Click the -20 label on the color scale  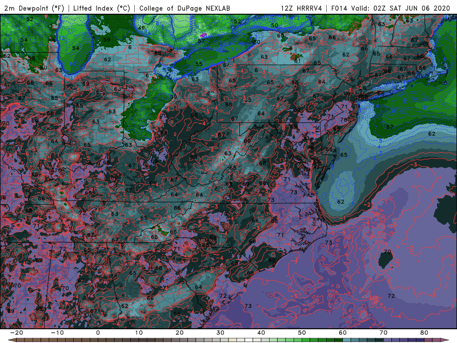(x=17, y=333)
